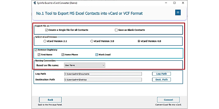Click the Based on file name label
This screenshot has height=109, width=219.
coord(48,65)
